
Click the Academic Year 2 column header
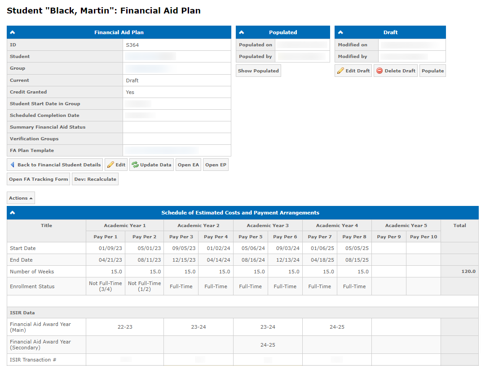pos(199,225)
